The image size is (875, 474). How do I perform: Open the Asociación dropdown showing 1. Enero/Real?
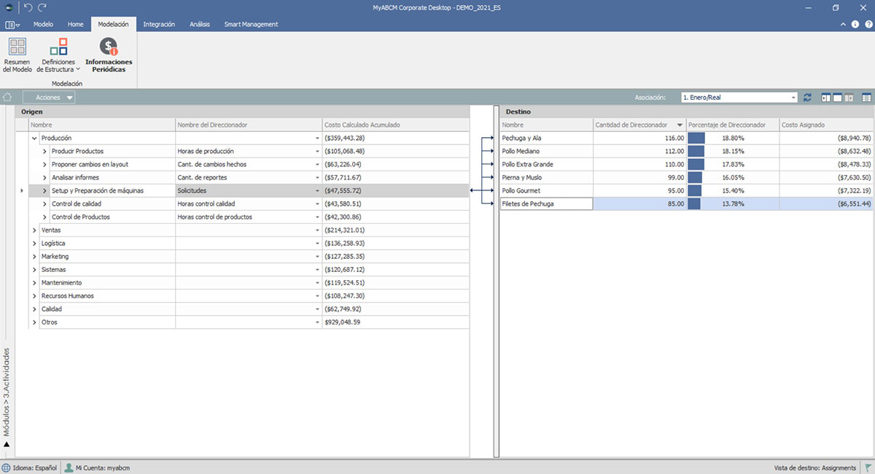[x=739, y=97]
